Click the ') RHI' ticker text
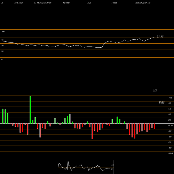Screen dimensions: 174x174 [114, 3]
